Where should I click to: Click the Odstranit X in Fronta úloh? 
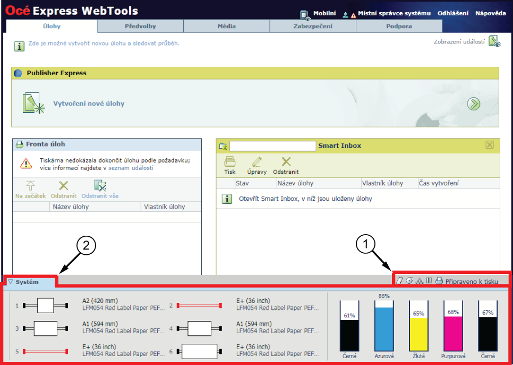64,186
